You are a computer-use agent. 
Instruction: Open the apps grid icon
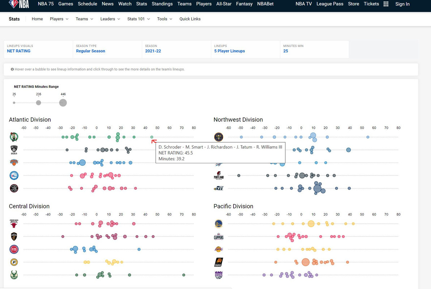click(x=386, y=4)
